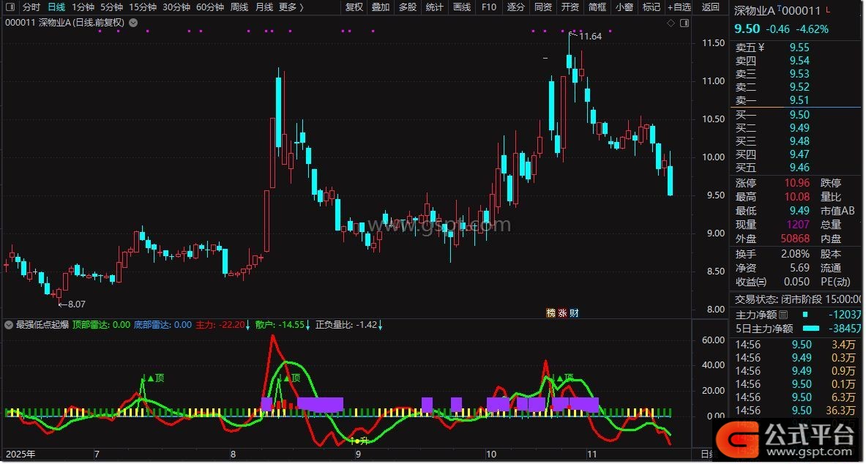This screenshot has width=866, height=464.
Task: Click the red L marker beside stock code
Action: coord(827,10)
